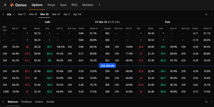Image resolution: width=214 pixels, height=107 pixels.
Task: Open balances panel filter settings icon
Action: pyautogui.click(x=206, y=102)
